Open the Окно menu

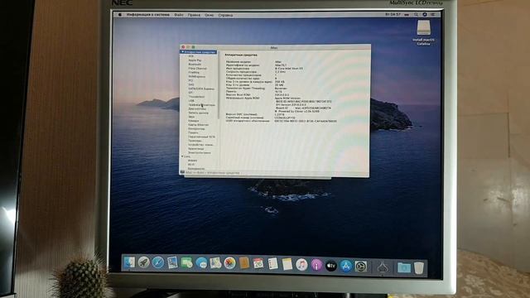click(209, 15)
